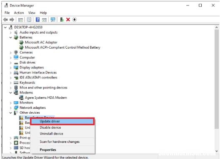The height and width of the screenshot is (159, 220).
Task: Expand the Display adapters category
Action: pyautogui.click(x=11, y=68)
